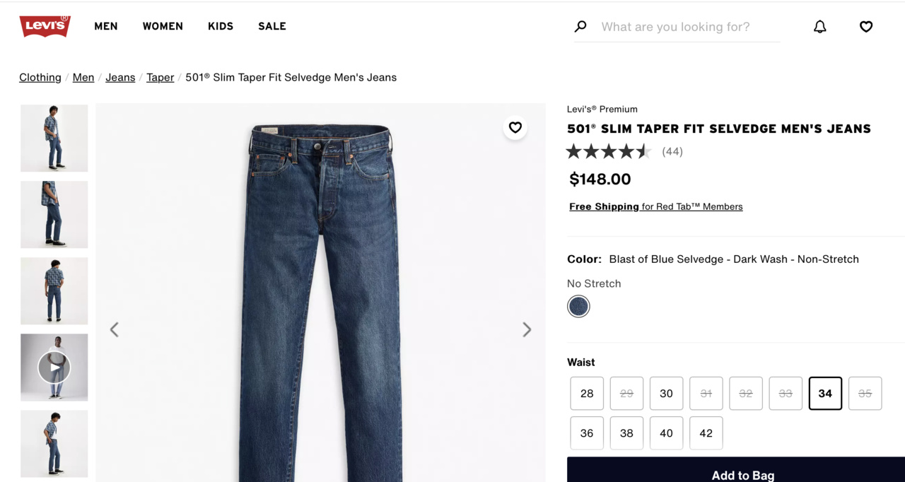Go to Jeans breadcrumb link
This screenshot has width=905, height=482.
120,78
